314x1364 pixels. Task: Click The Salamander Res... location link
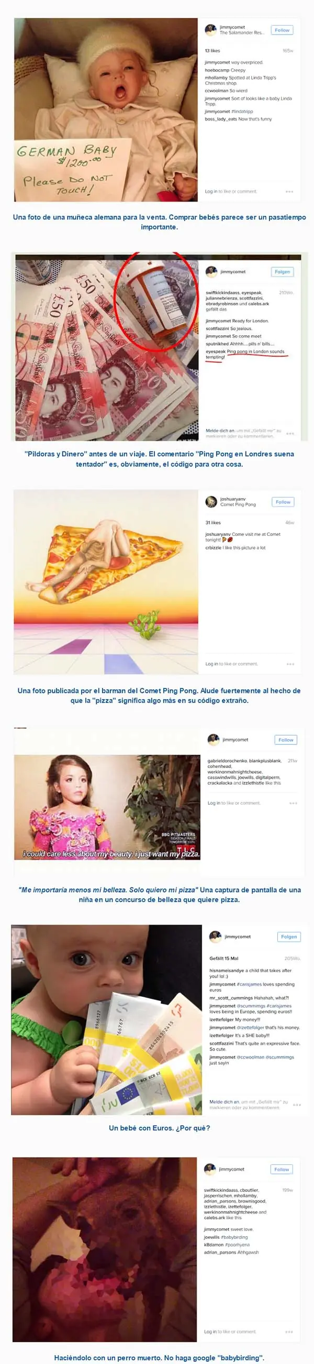point(242,33)
